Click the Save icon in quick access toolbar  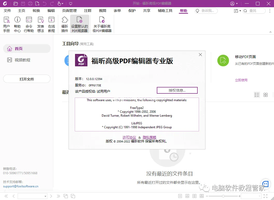pyautogui.click(x=23, y=4)
